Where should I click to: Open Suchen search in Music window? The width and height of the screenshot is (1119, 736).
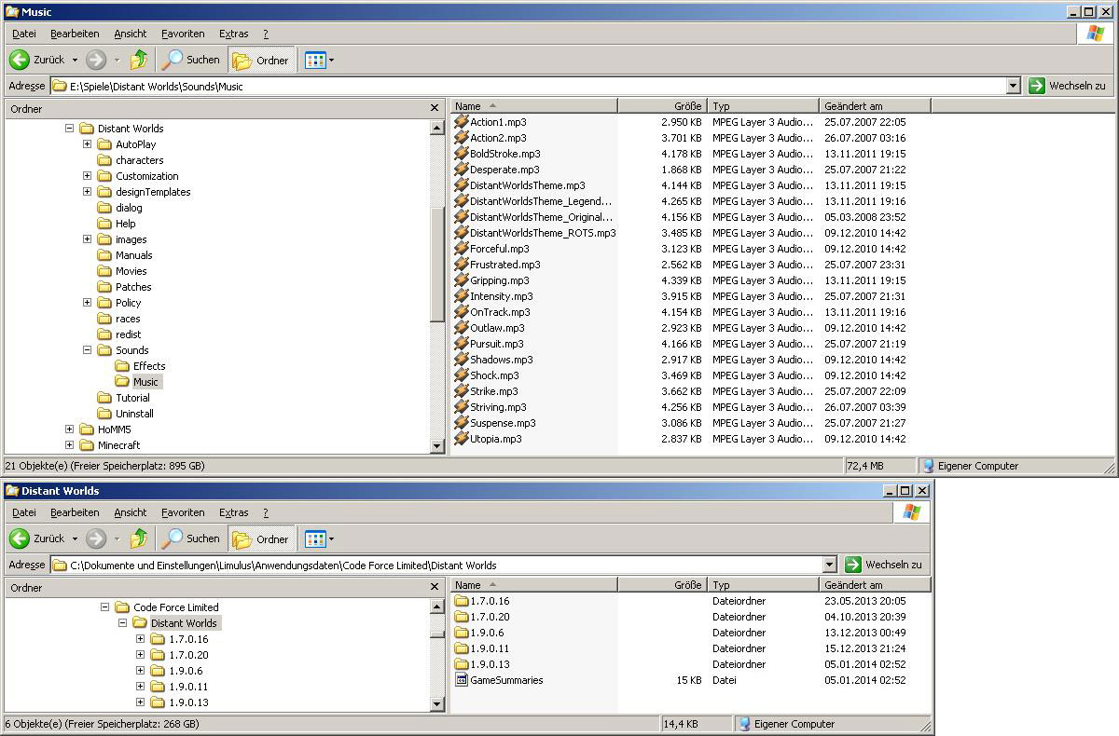[190, 60]
